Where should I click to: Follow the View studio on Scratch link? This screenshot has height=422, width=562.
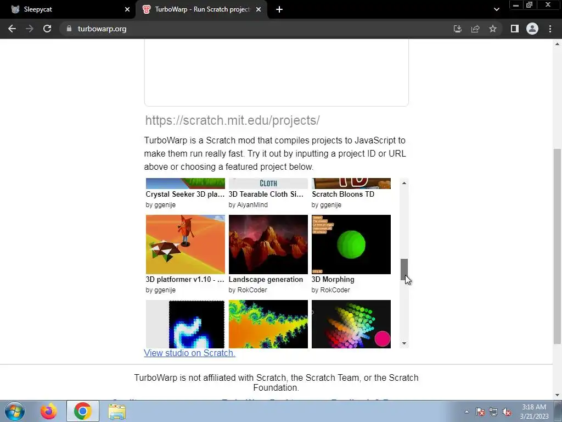point(189,353)
